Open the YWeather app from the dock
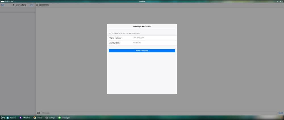 coord(25,118)
